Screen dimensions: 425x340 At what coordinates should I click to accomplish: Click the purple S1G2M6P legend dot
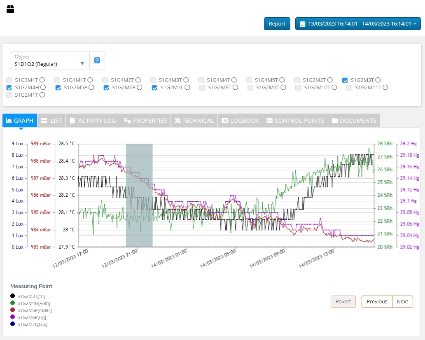click(12, 317)
